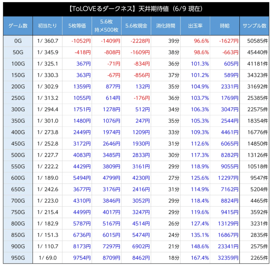
Task: Click the -71円 value cell
Action: (107, 64)
